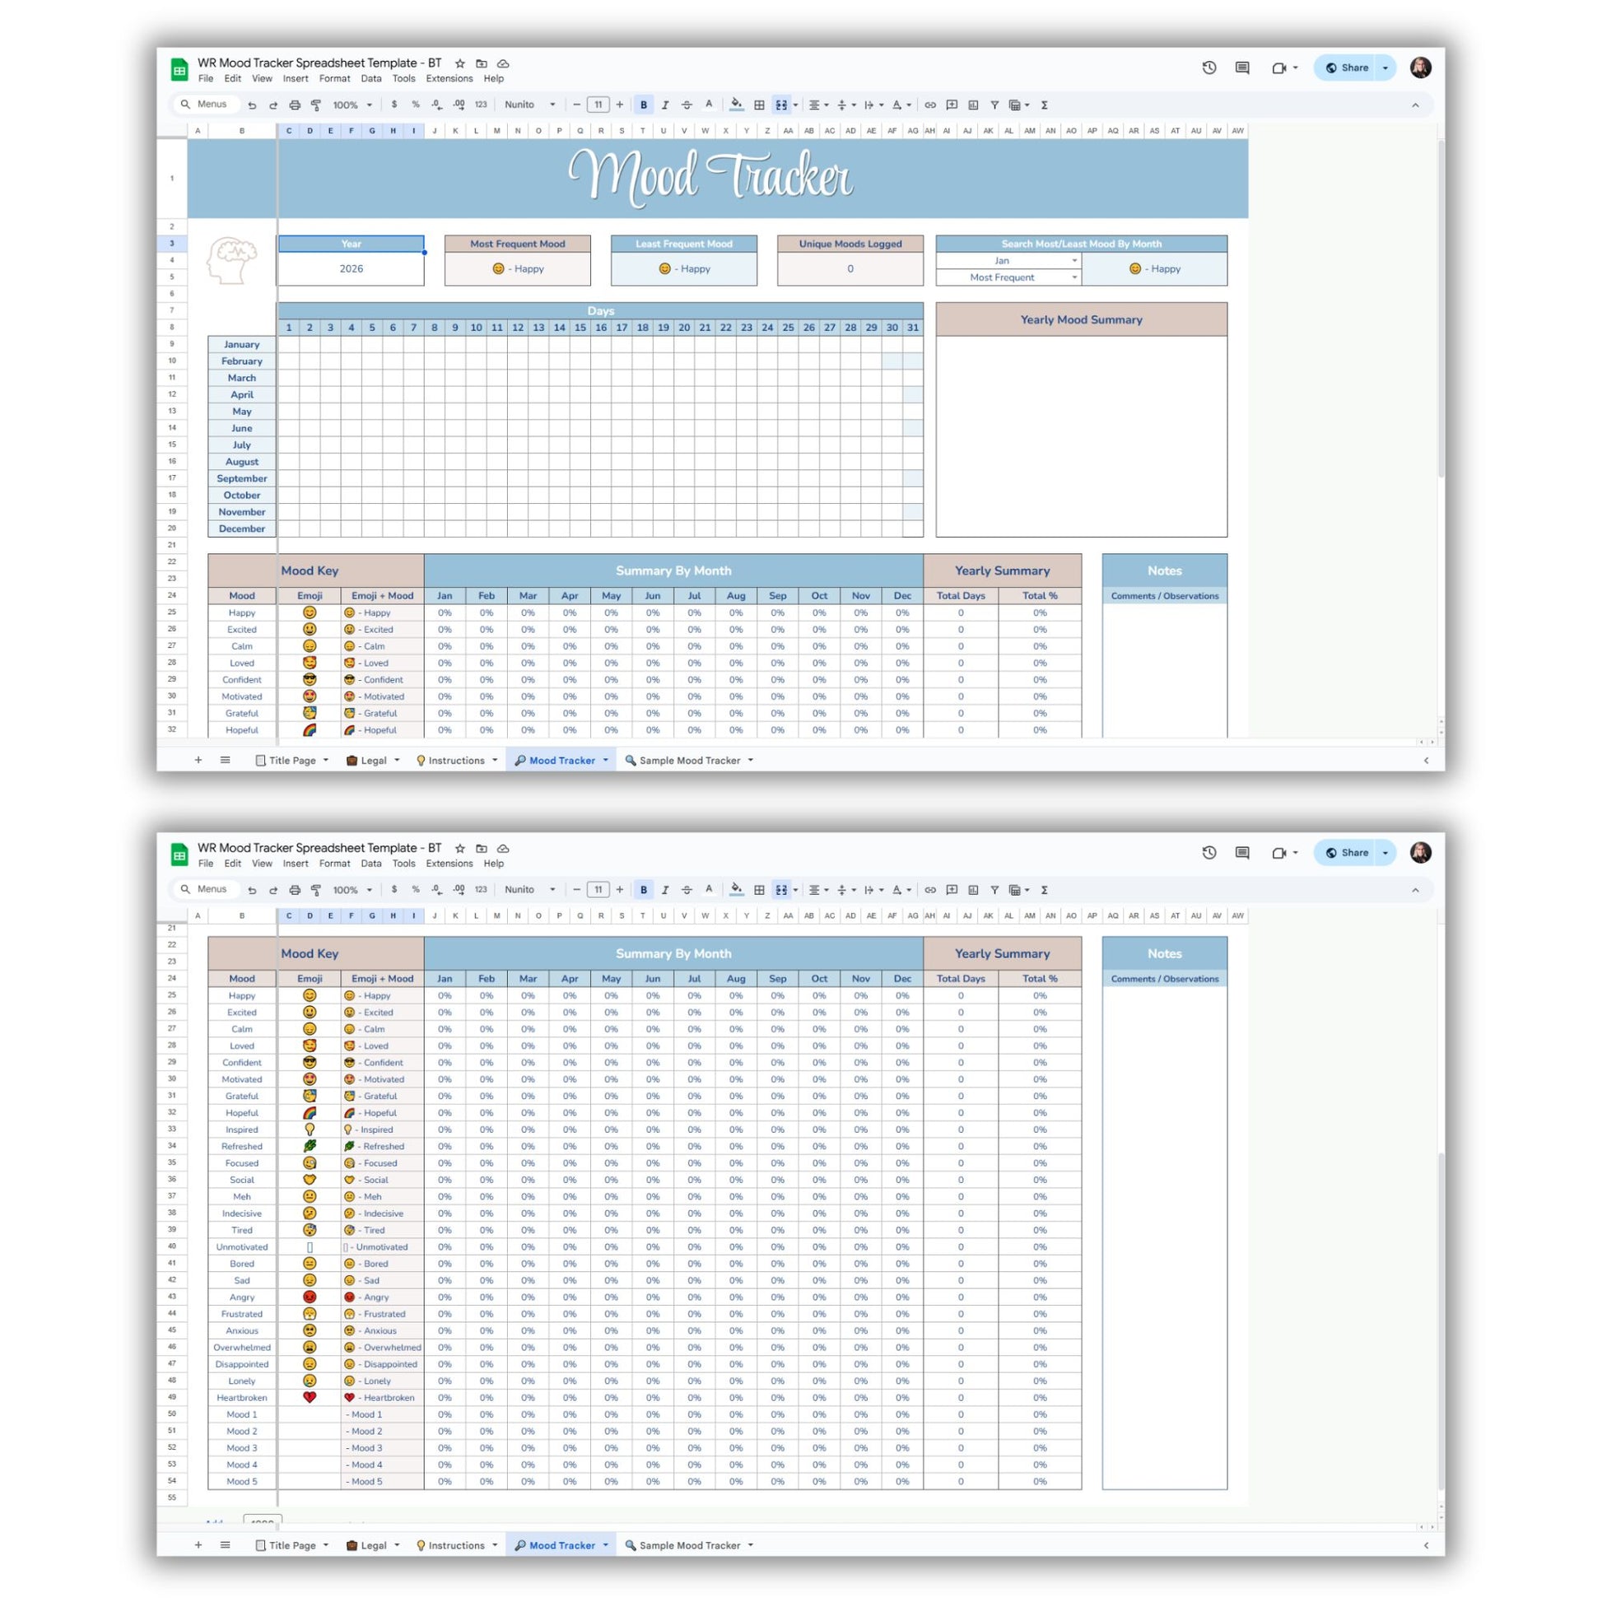Toggle italic formatting in the bottom window toolbar
The image size is (1602, 1602).
665,890
